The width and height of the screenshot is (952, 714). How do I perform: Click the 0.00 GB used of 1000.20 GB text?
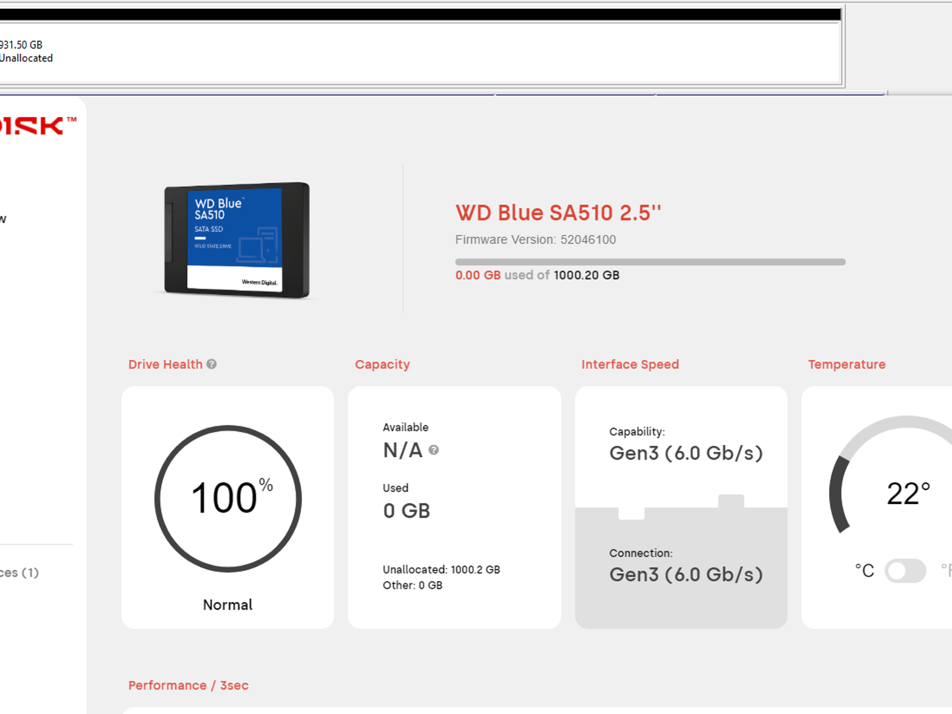tap(537, 275)
